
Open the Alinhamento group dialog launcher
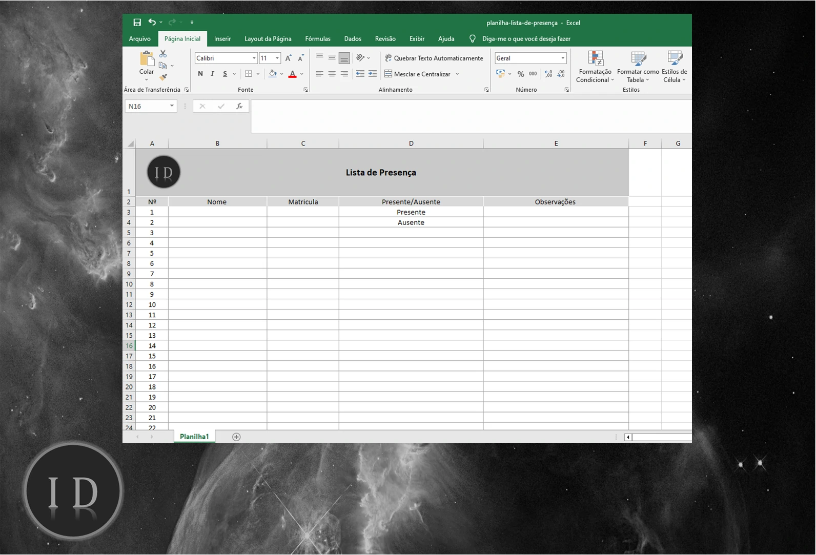[486, 90]
